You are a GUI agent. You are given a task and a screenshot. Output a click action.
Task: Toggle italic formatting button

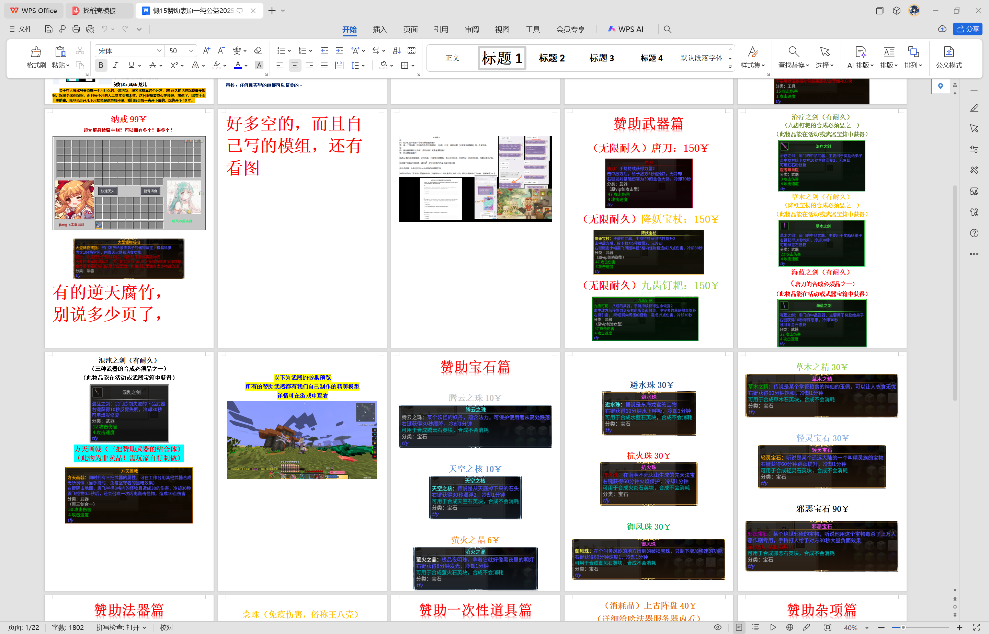[x=116, y=65]
